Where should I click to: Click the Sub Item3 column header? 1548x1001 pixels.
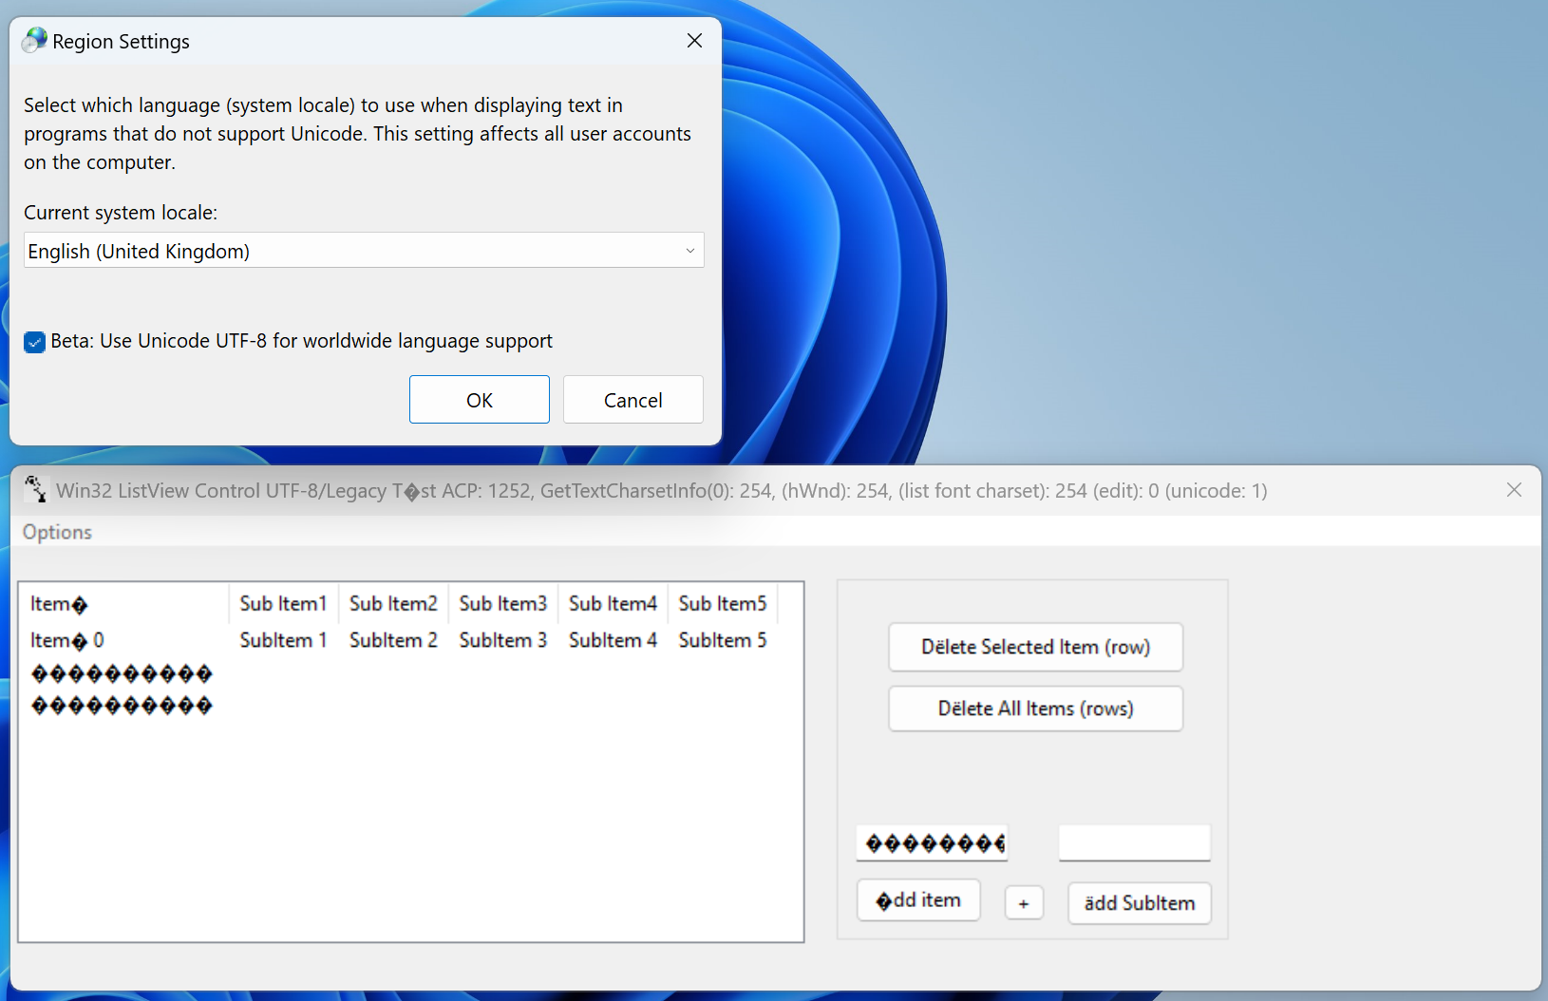pos(503,603)
